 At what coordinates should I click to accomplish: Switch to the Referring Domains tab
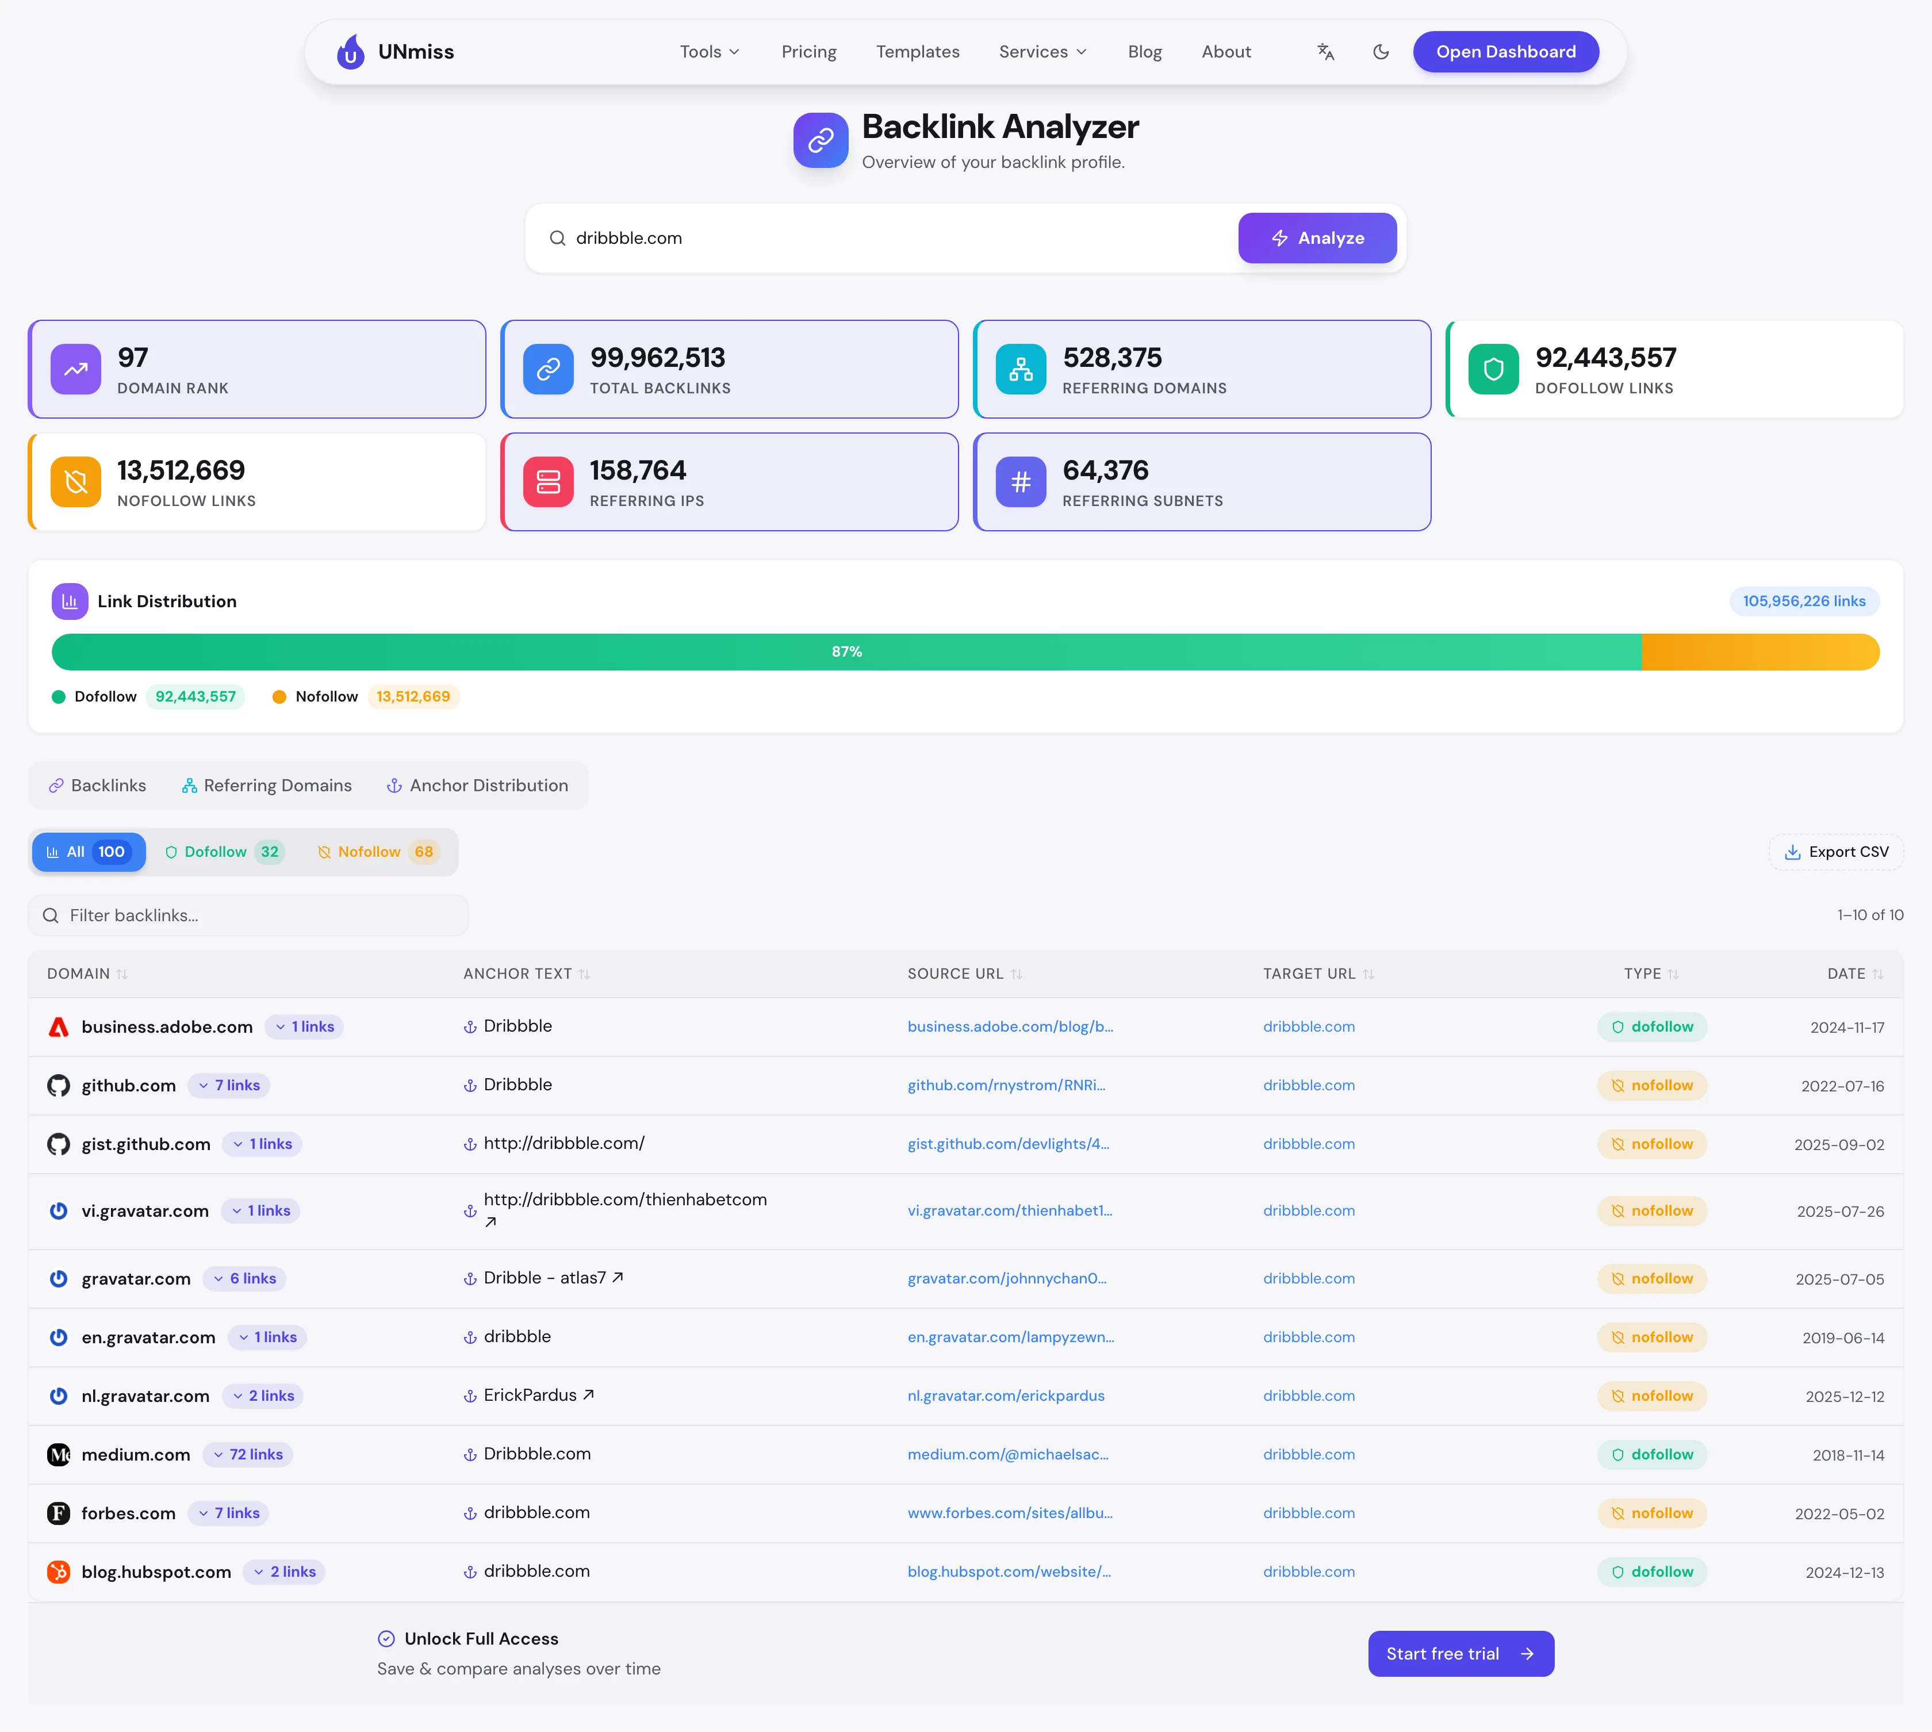point(266,785)
